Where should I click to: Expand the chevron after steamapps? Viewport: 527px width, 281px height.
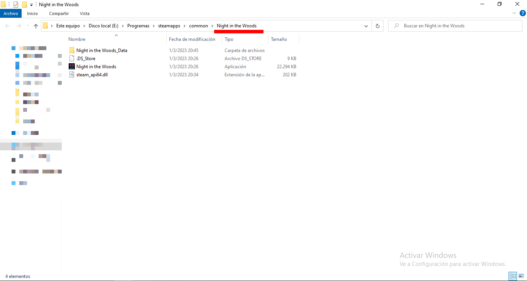pyautogui.click(x=184, y=26)
